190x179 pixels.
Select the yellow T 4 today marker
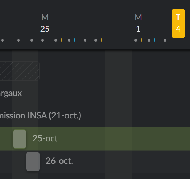tap(178, 23)
